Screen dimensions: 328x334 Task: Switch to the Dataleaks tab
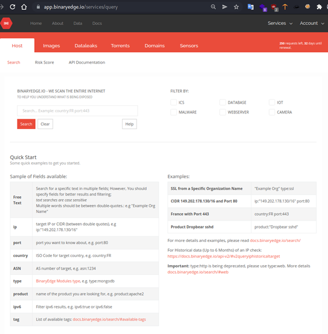tap(86, 46)
